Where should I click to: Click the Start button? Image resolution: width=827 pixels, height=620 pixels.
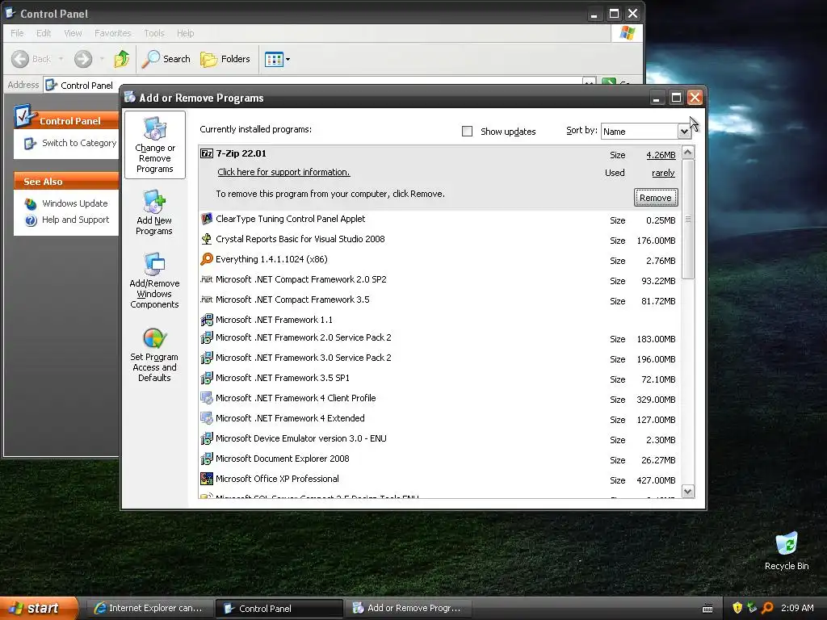pos(39,608)
